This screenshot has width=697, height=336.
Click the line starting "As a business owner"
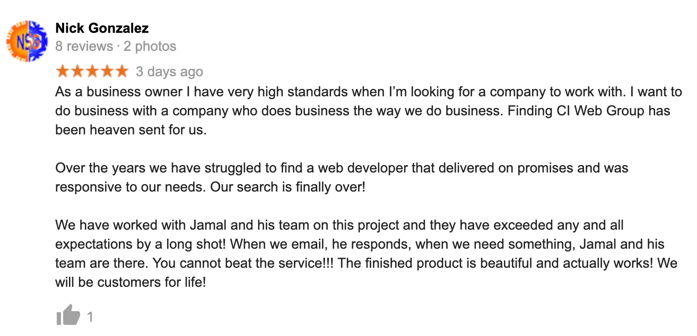click(369, 92)
